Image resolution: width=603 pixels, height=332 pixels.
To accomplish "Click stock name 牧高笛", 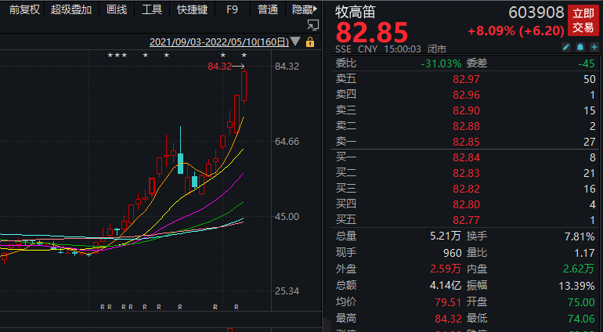I will tap(355, 12).
